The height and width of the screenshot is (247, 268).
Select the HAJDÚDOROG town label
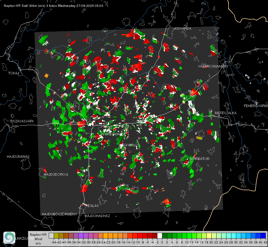56,175
